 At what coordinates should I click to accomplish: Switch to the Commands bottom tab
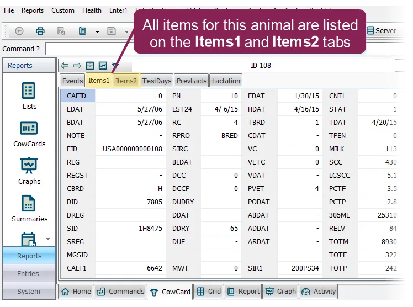point(120,292)
